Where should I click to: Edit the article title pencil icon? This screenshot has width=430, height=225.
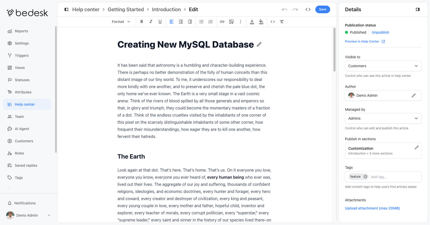pyautogui.click(x=259, y=44)
